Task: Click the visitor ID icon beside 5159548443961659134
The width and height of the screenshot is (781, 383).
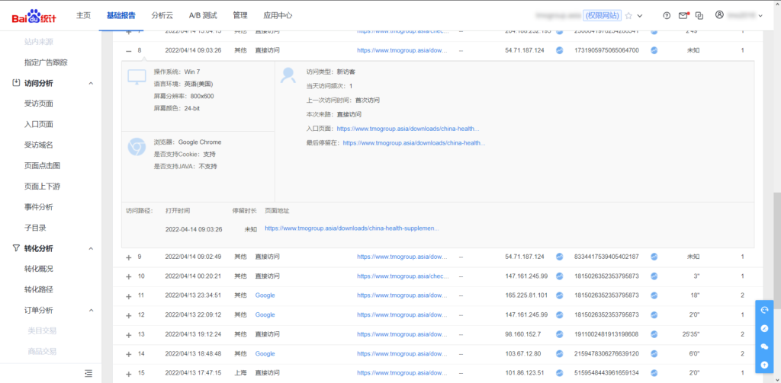Action: [x=654, y=372]
